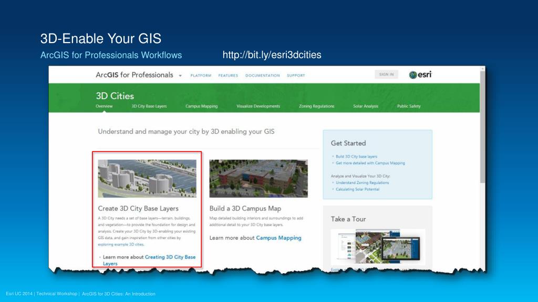Switch to the Campus Mapping tab

point(201,106)
